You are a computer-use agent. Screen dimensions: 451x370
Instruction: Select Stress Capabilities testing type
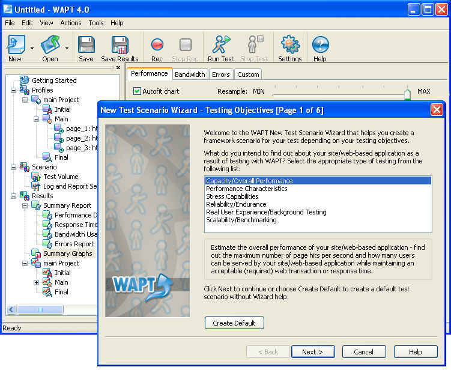click(318, 196)
